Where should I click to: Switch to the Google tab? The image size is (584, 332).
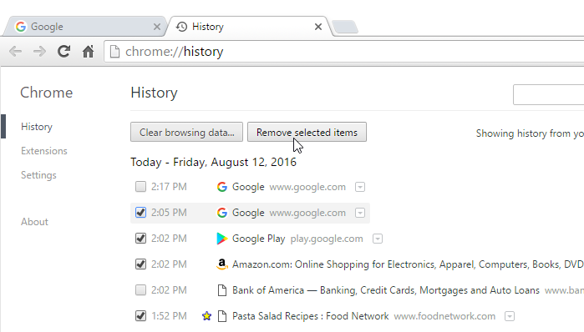(x=84, y=27)
